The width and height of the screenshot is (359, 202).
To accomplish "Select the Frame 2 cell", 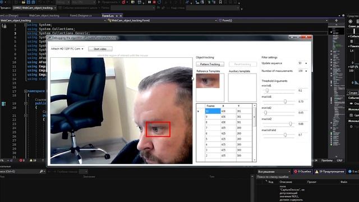I will (213, 155).
